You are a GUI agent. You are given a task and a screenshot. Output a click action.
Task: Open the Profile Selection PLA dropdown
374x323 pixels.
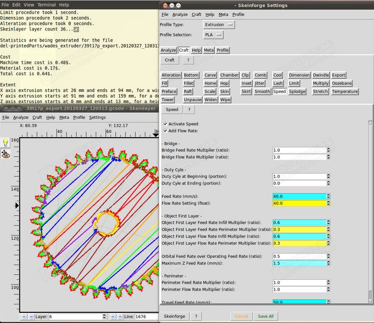pos(213,35)
